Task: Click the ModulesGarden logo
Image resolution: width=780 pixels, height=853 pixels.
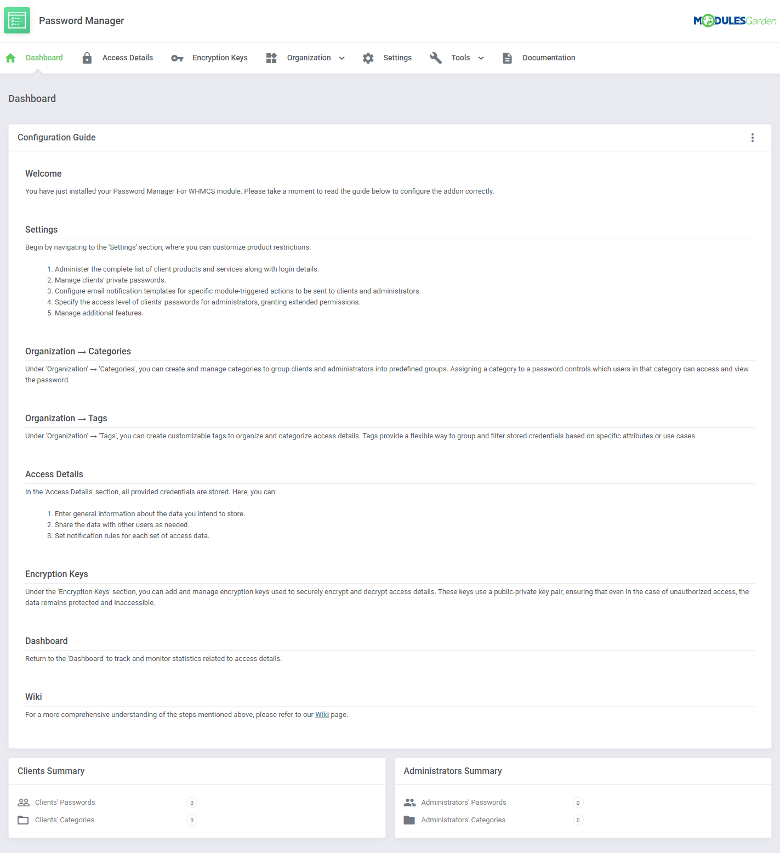Action: [735, 21]
